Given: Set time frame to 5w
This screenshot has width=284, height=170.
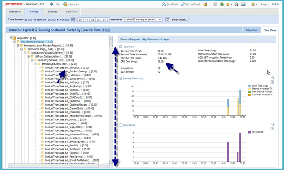Looking at the screenshot, I should [x=105, y=20].
